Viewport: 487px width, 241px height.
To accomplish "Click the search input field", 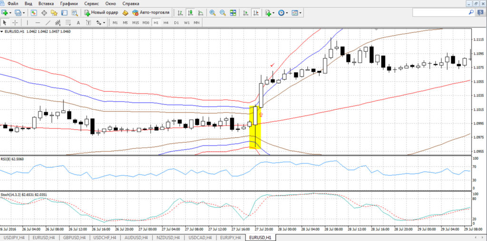I will [x=440, y=12].
